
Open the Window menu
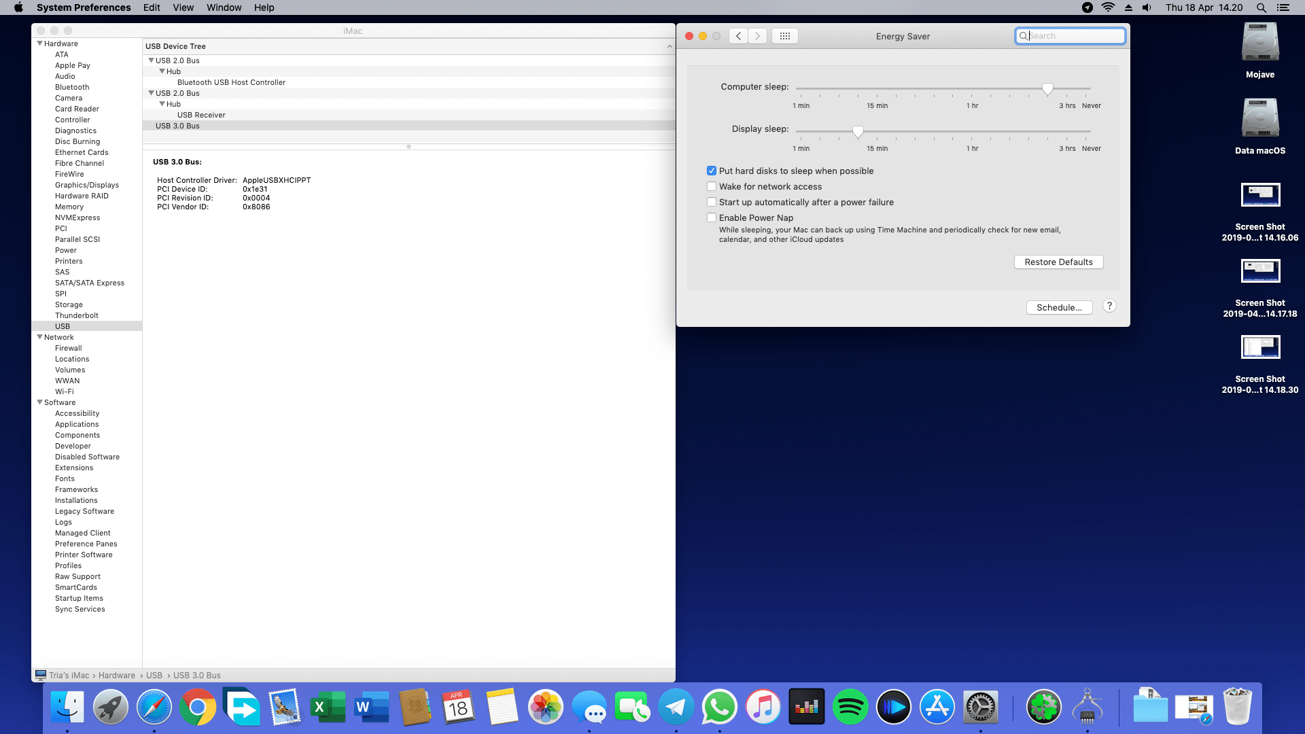tap(224, 7)
